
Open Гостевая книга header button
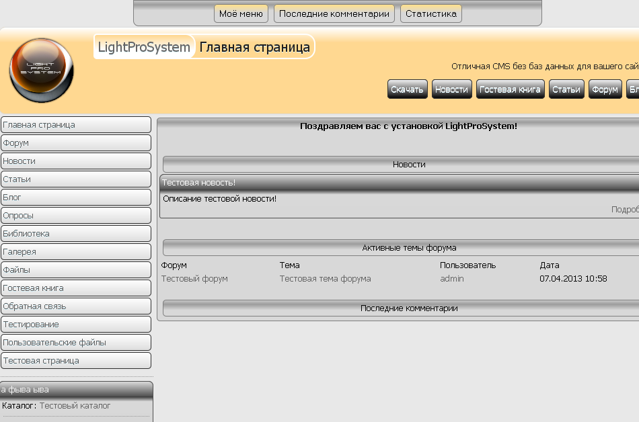coord(511,89)
